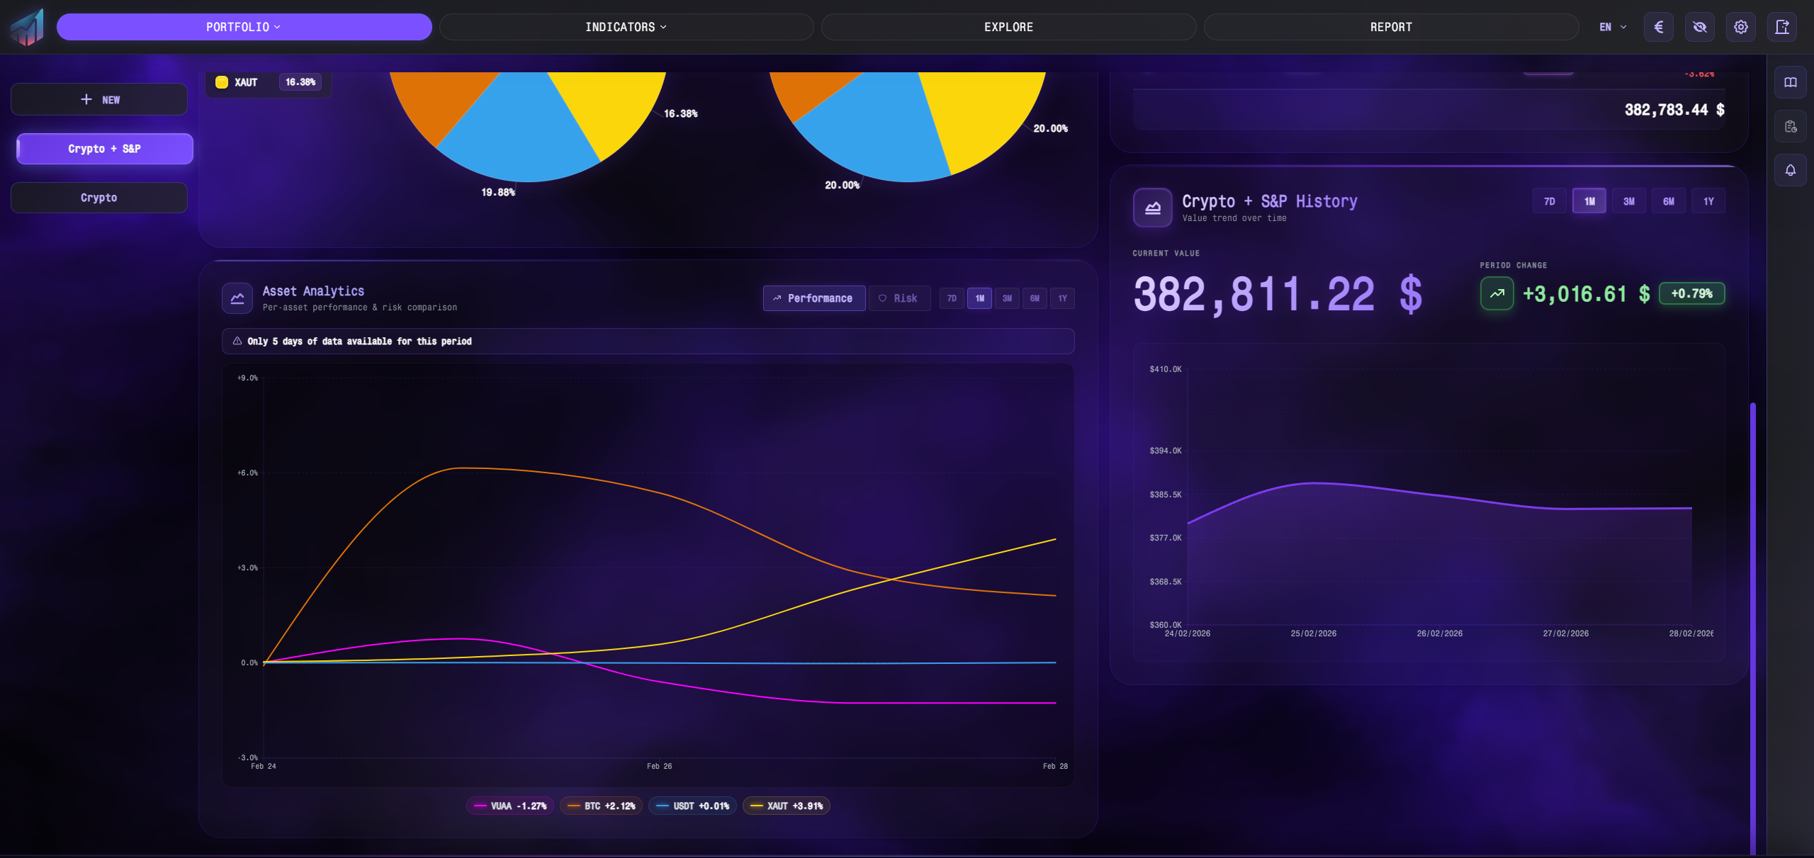This screenshot has width=1814, height=858.
Task: Open the PORTFOLIO dropdown
Action: click(x=244, y=26)
